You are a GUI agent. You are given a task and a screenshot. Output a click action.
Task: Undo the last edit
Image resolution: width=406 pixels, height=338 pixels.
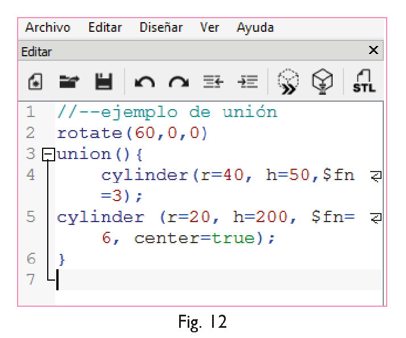pos(144,83)
